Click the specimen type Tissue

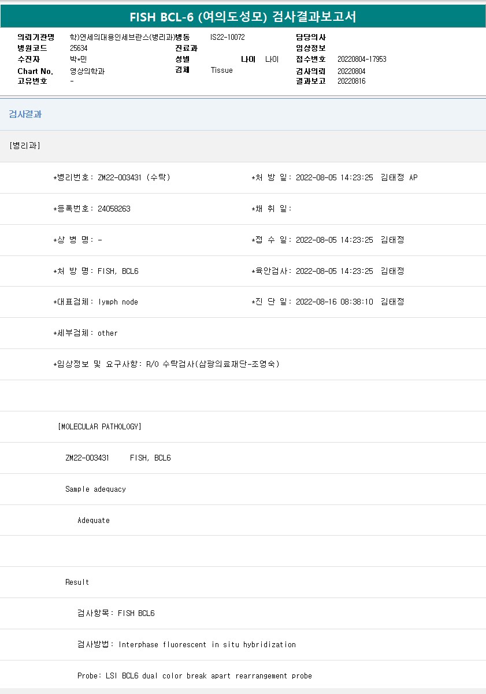coord(222,70)
